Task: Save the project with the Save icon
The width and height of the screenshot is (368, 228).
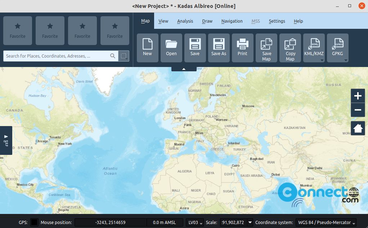Action: tap(195, 48)
